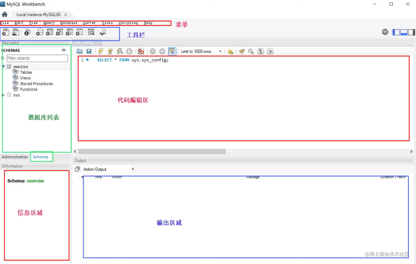Save the script with the floppy icon

[x=89, y=51]
